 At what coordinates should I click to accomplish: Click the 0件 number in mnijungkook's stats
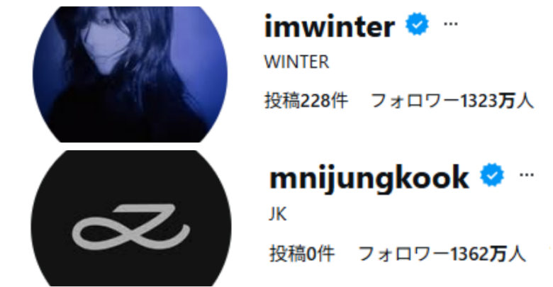click(320, 254)
